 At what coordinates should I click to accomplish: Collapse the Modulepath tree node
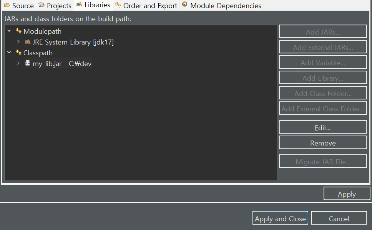pos(9,31)
